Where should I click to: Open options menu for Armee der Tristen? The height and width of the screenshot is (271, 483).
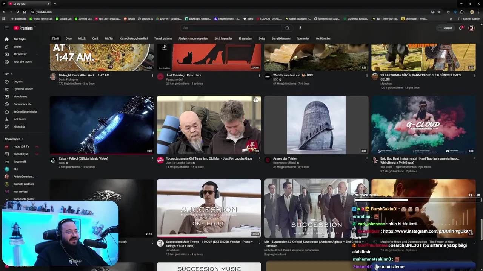[x=367, y=159]
